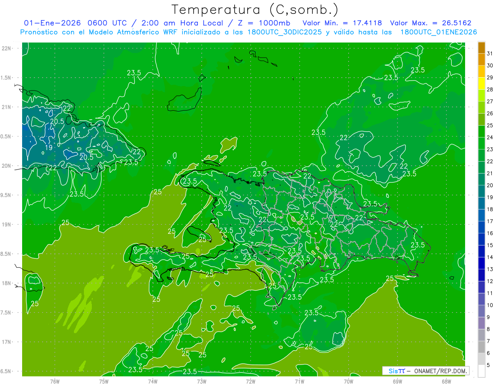Click the "19" contour label over Cuba

(48, 147)
